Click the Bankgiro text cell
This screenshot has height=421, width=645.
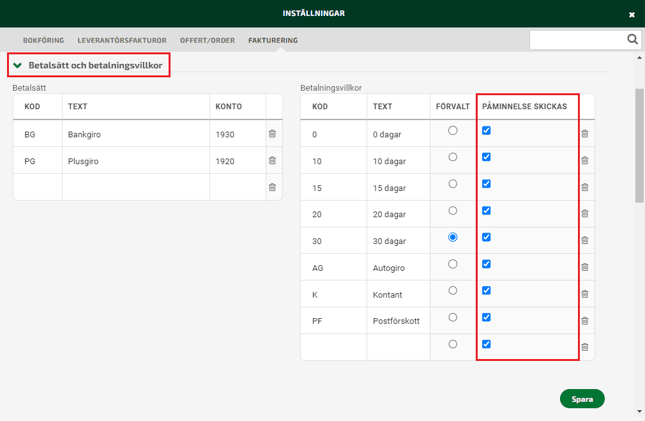point(136,134)
